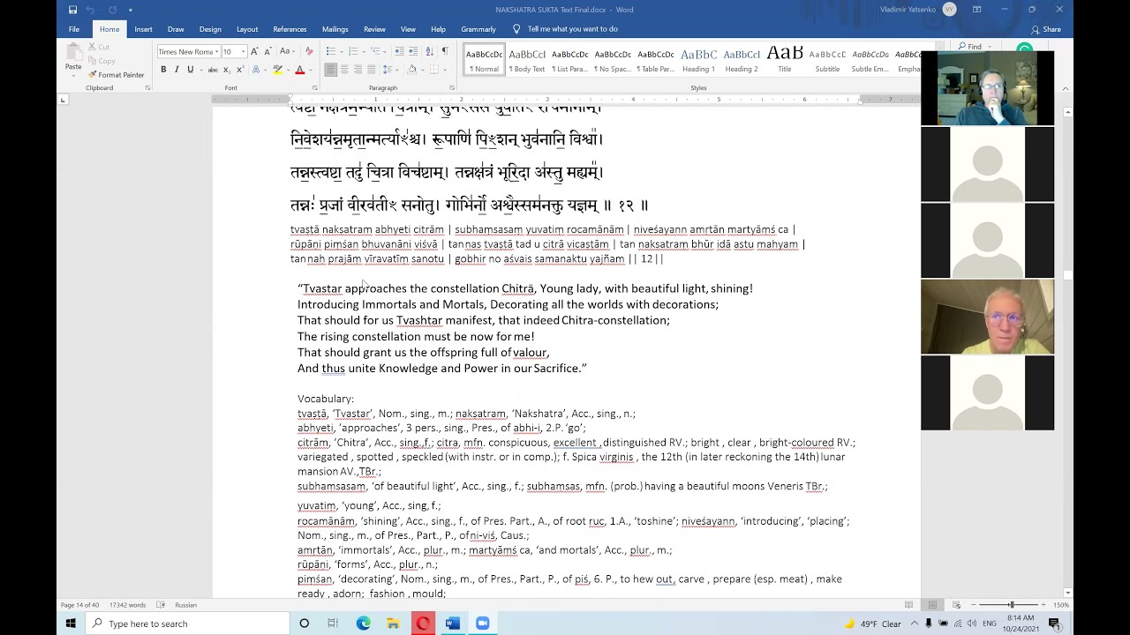
Task: Click the proofing check icon in the status bar
Action: 161,605
